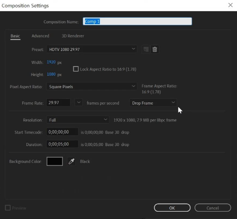The image size is (237, 219).
Task: Click the Frame Rate field 29.97
Action: point(58,103)
